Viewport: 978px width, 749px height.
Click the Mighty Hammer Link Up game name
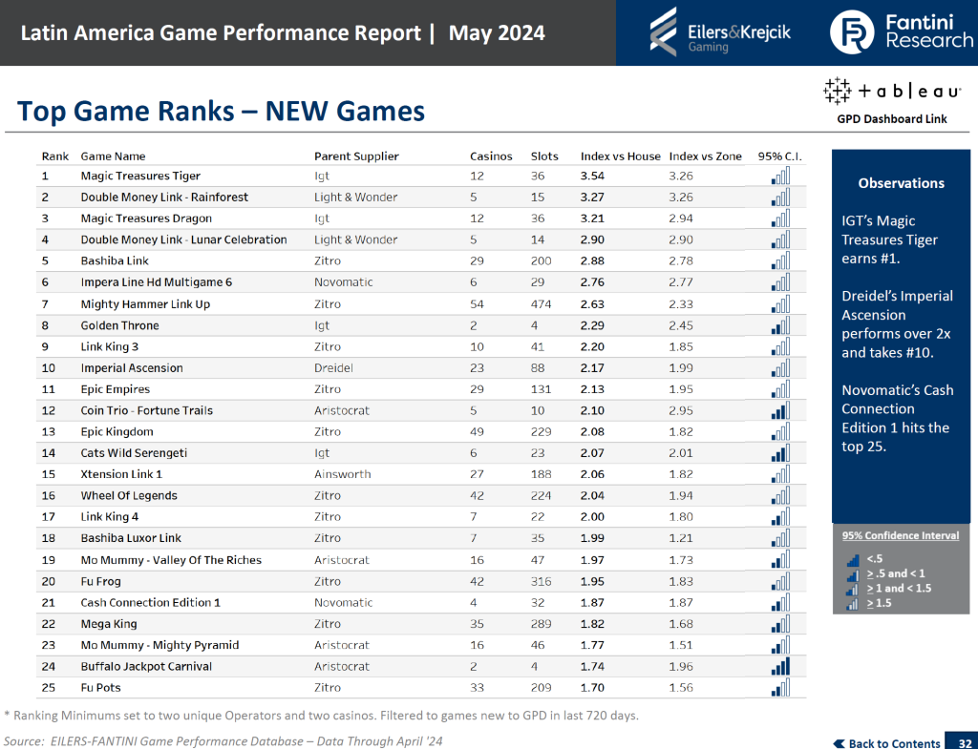(145, 304)
